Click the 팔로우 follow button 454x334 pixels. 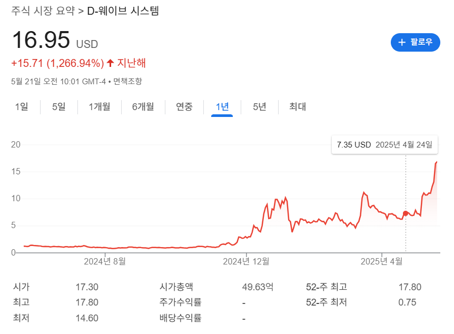(415, 42)
